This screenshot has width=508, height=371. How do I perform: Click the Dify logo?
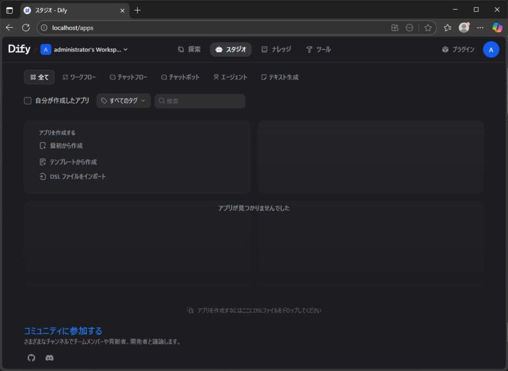[x=19, y=49]
